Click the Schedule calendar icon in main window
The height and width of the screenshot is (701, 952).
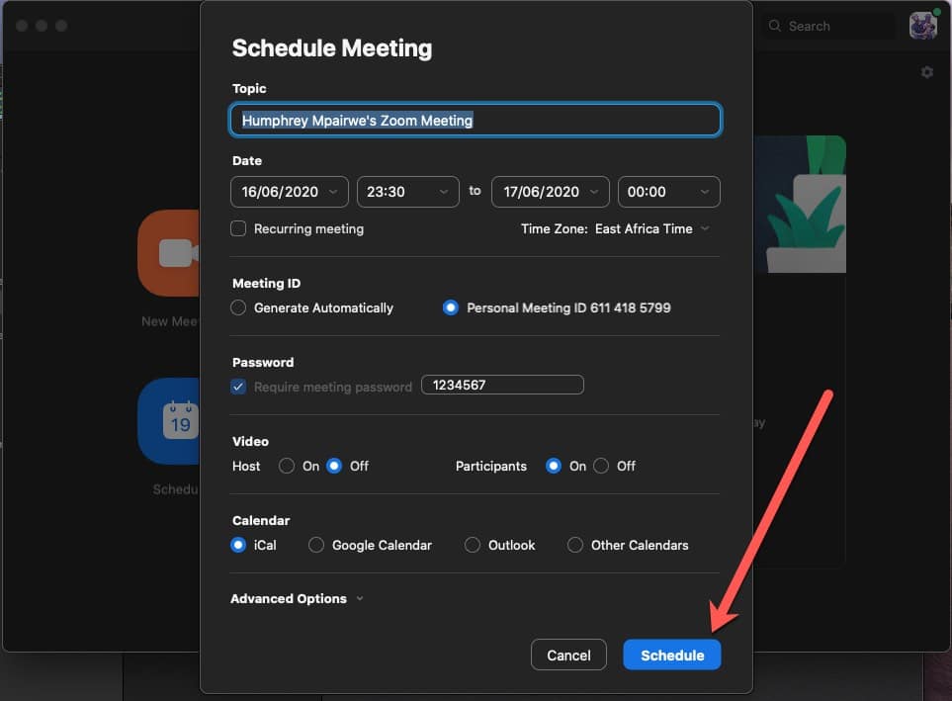point(169,420)
